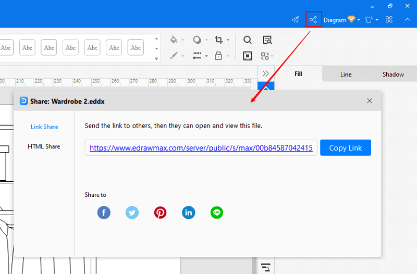The height and width of the screenshot is (274, 417).
Task: Expand the Shadow options dropdown arrow
Action: (206, 40)
